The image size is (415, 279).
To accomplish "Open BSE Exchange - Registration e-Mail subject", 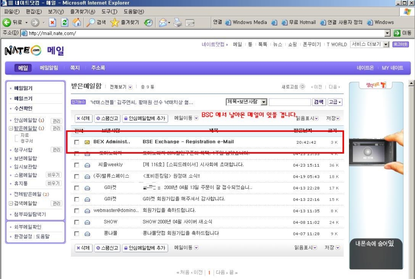I will [188, 142].
